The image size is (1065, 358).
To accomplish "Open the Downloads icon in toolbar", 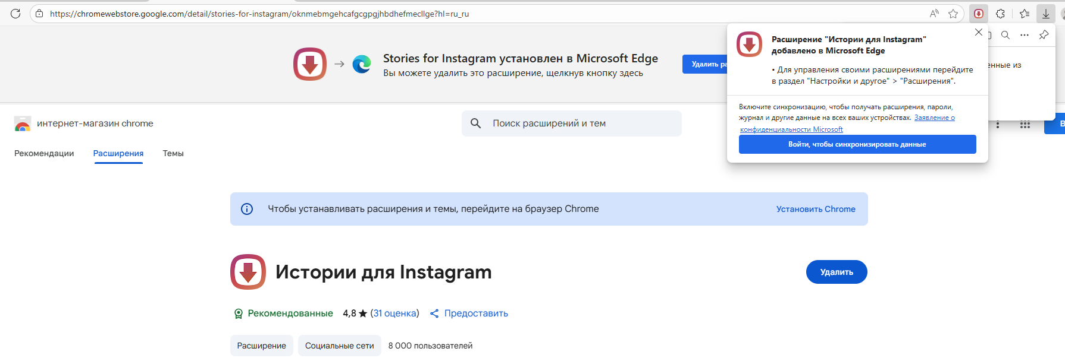I will 1045,13.
